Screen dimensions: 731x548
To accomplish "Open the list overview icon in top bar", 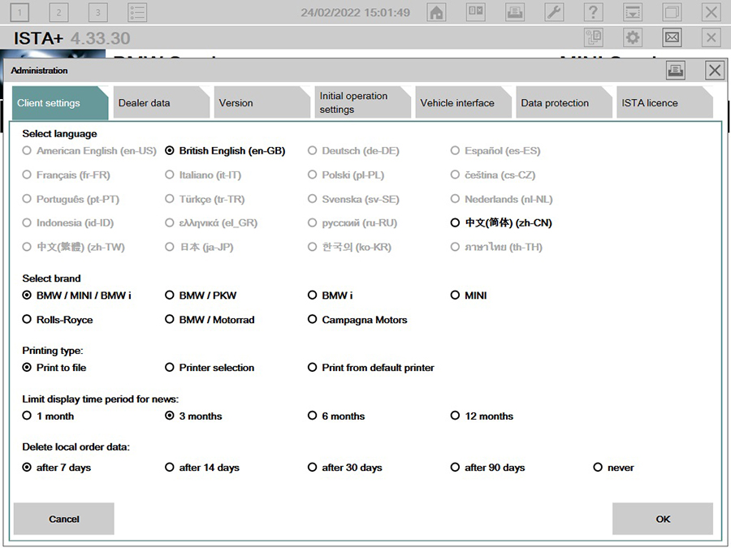I will (x=137, y=12).
